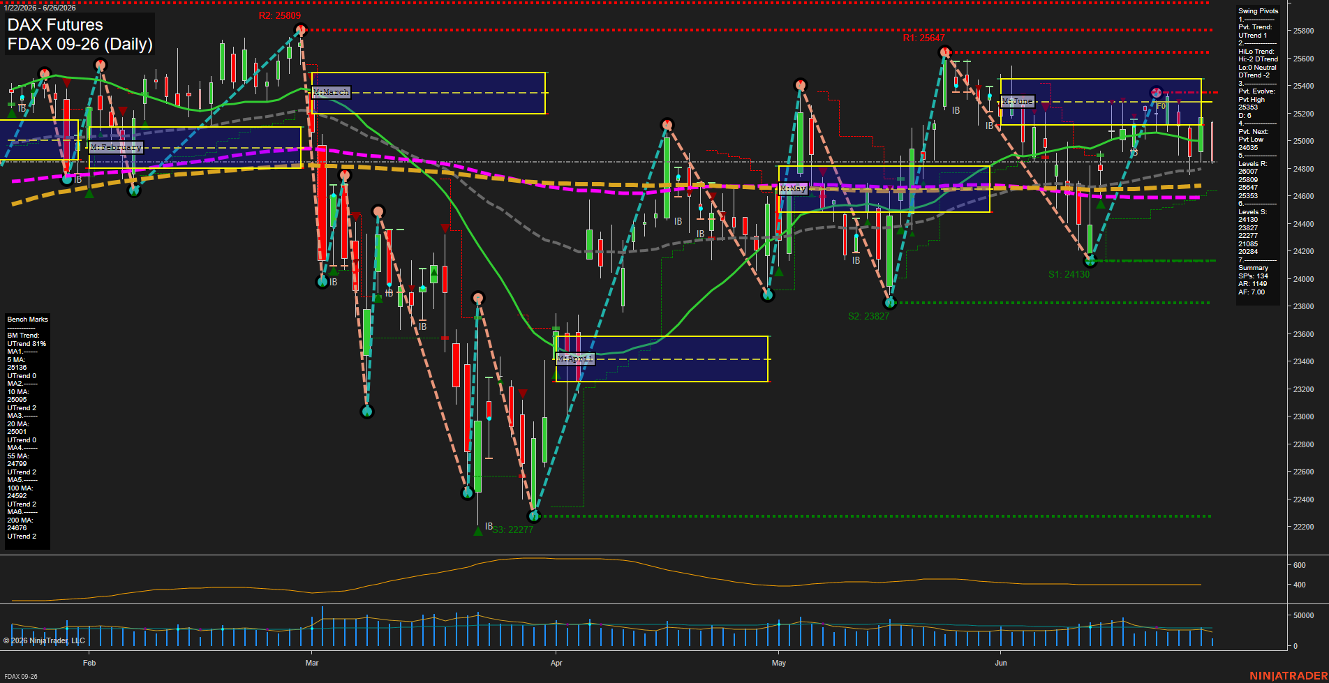Click the S2: 23827 support label
The height and width of the screenshot is (683, 1329).
[x=868, y=316]
